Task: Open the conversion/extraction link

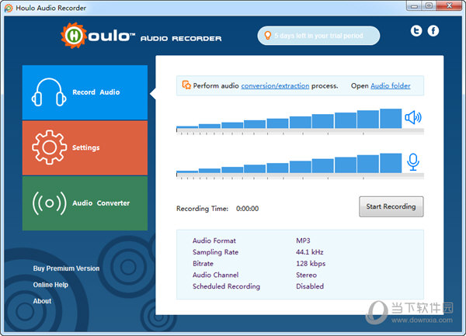Action: pyautogui.click(x=275, y=86)
